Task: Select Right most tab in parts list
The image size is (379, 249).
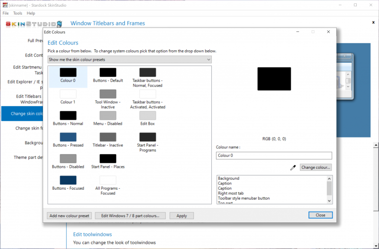Action: [x=231, y=193]
